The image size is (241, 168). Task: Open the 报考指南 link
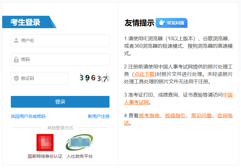click(x=149, y=116)
